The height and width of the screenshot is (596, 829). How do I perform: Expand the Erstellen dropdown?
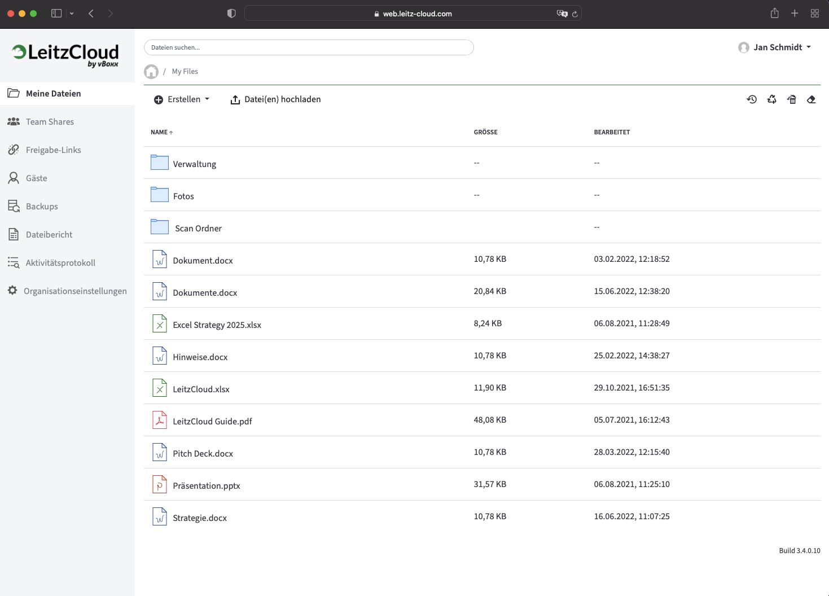[x=182, y=99]
